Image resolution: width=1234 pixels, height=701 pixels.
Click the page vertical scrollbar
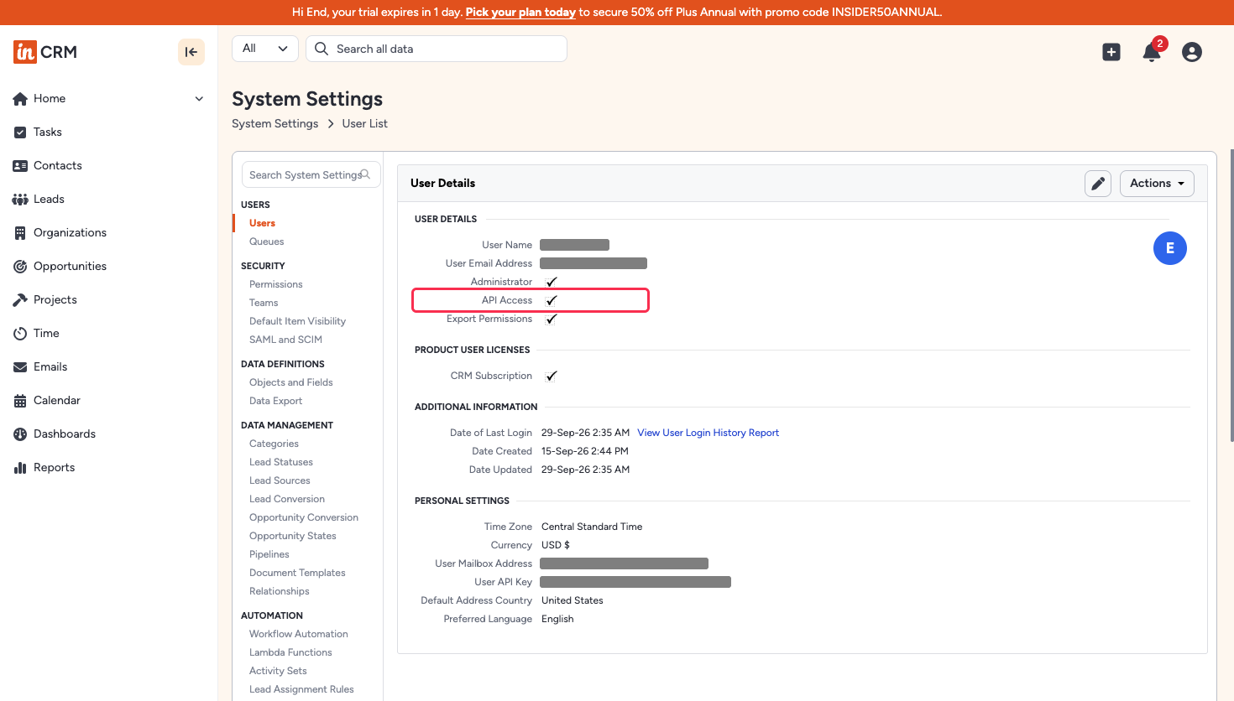pos(1231,295)
